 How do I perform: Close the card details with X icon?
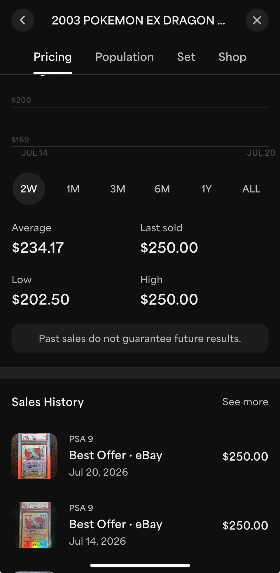pos(257,20)
